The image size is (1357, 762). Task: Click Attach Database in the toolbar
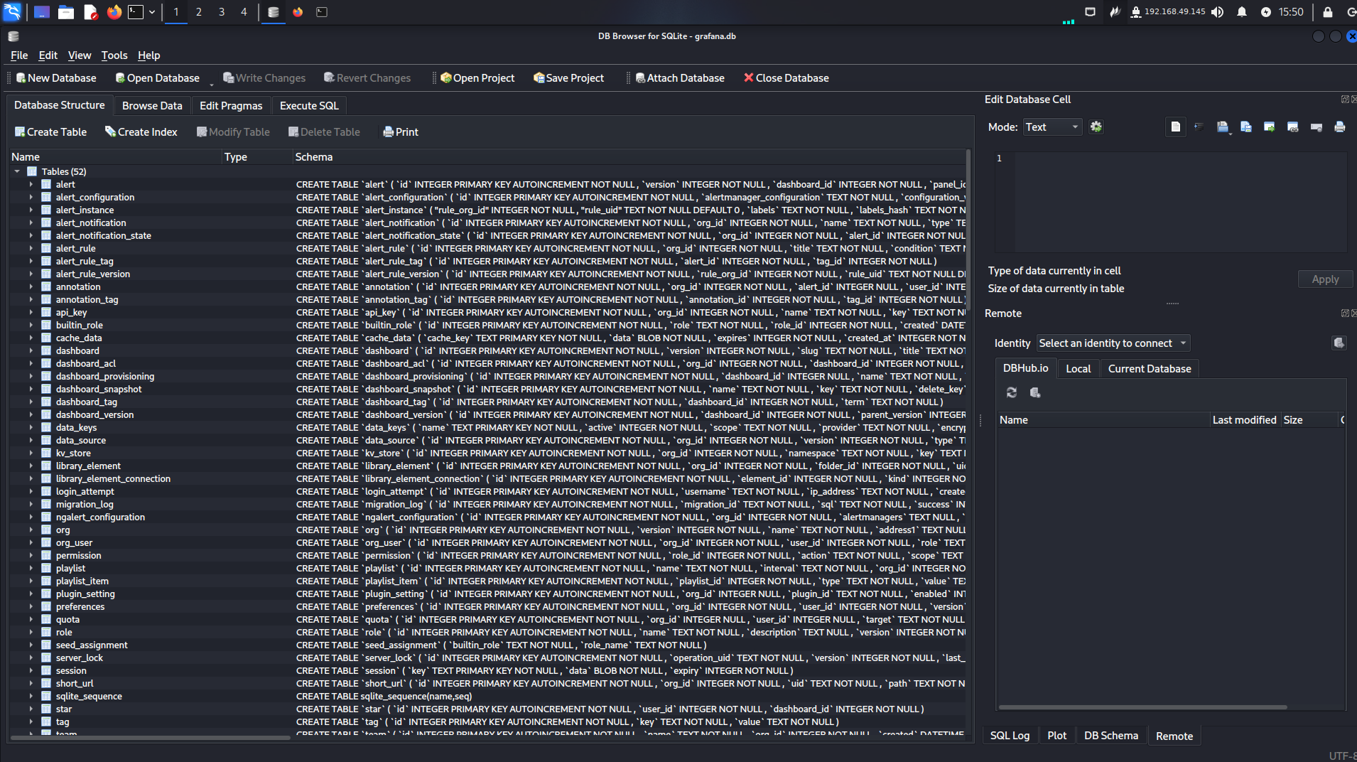(x=680, y=78)
